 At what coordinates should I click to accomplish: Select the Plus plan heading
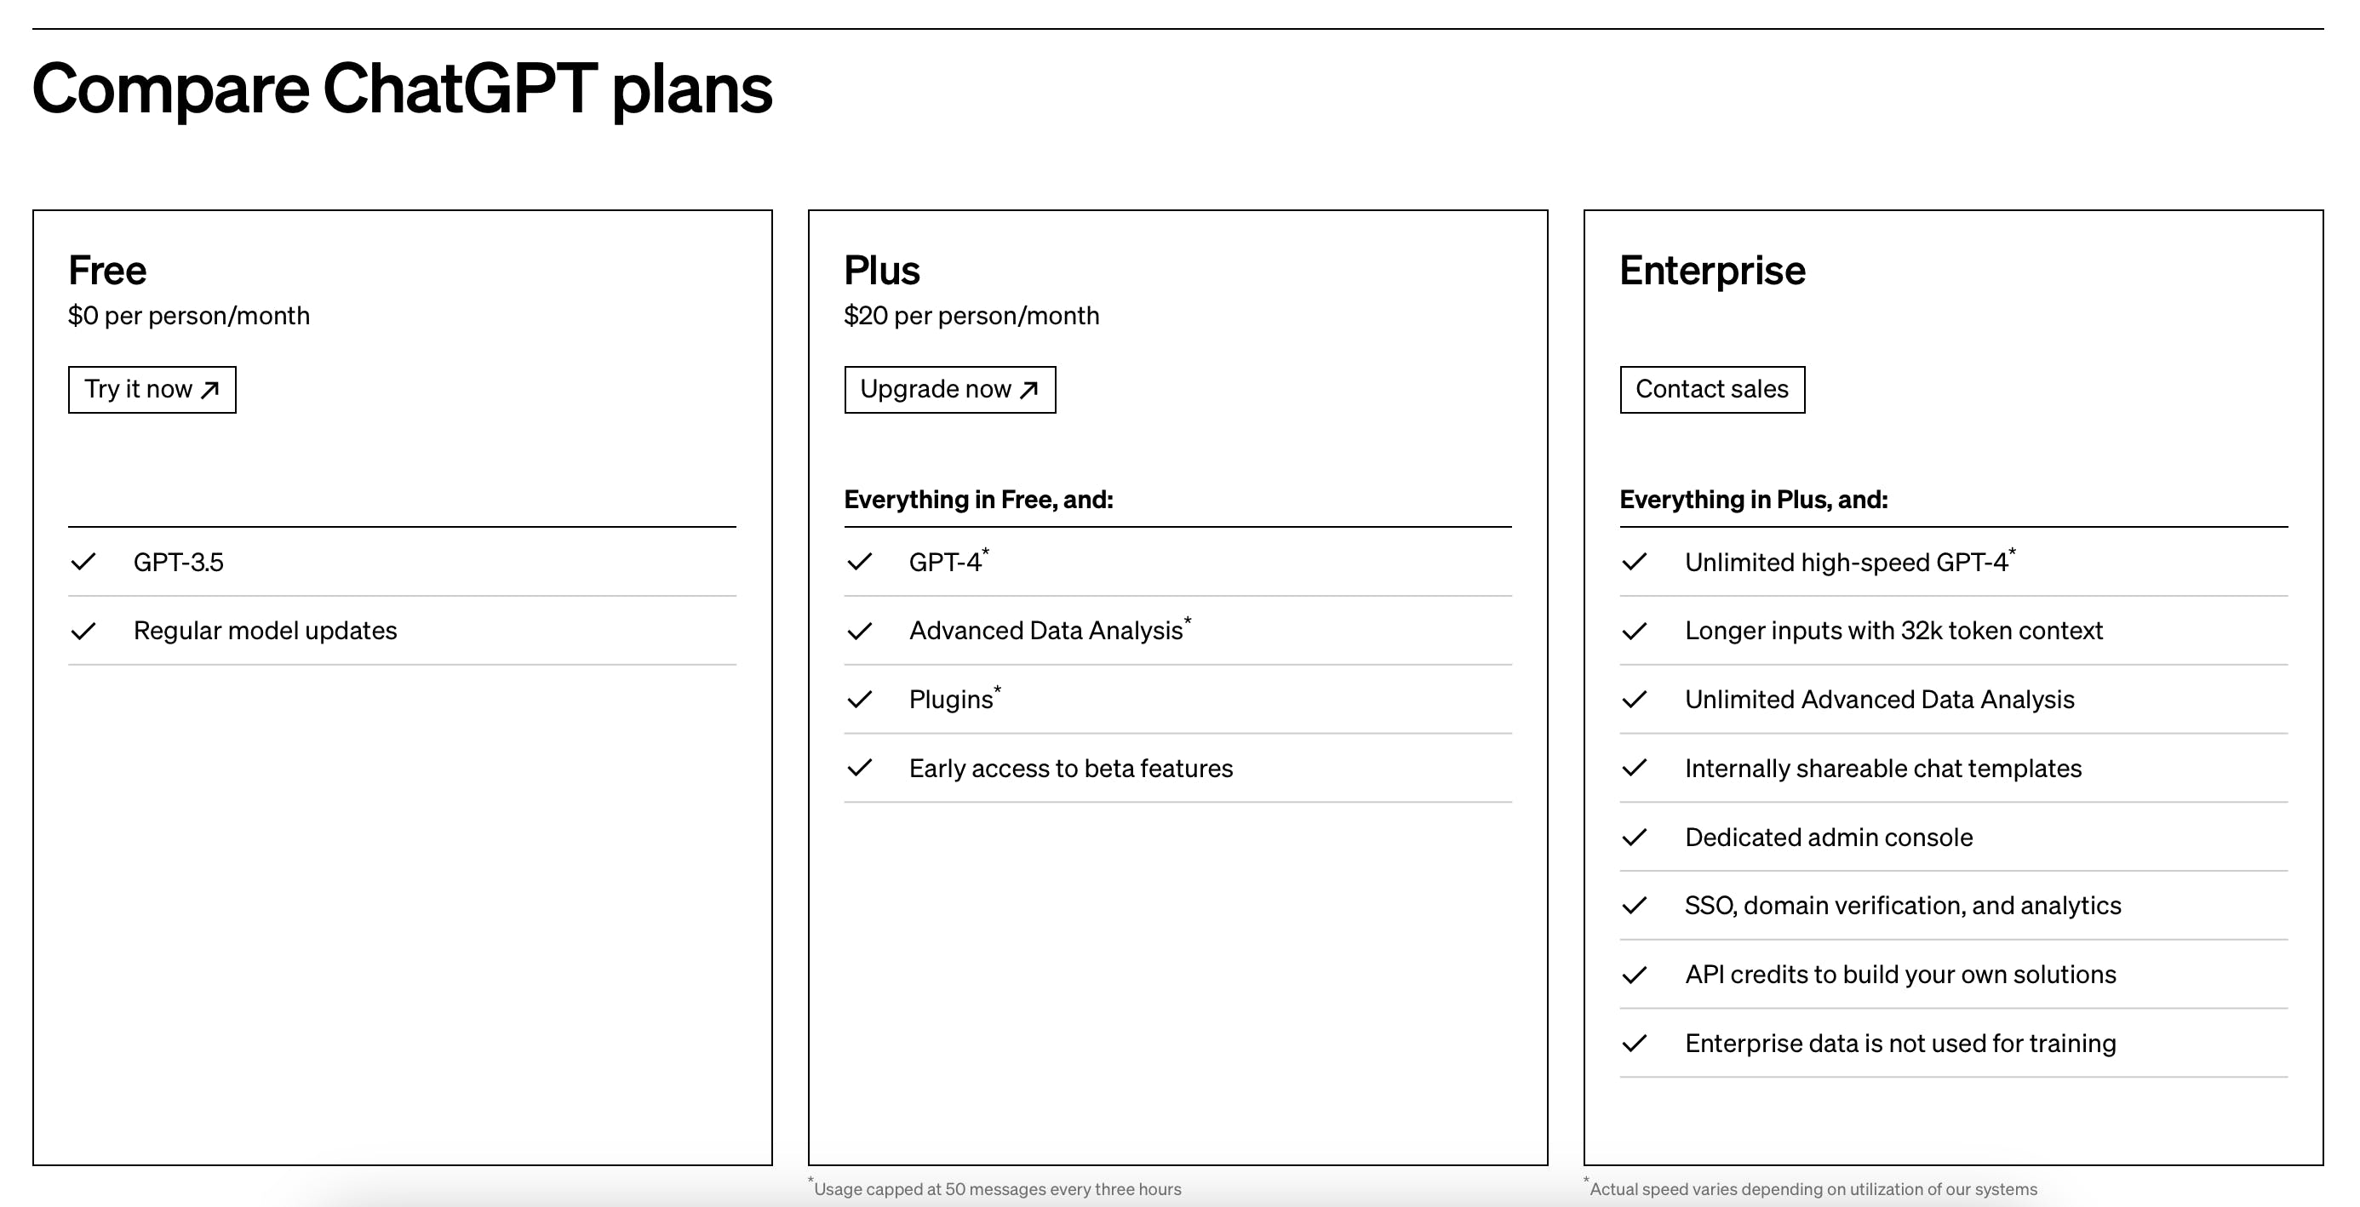point(881,270)
